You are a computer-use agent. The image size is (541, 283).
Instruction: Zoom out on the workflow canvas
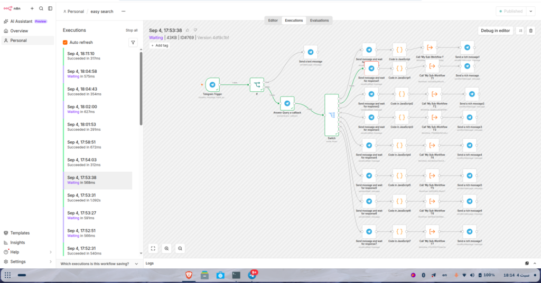180,249
